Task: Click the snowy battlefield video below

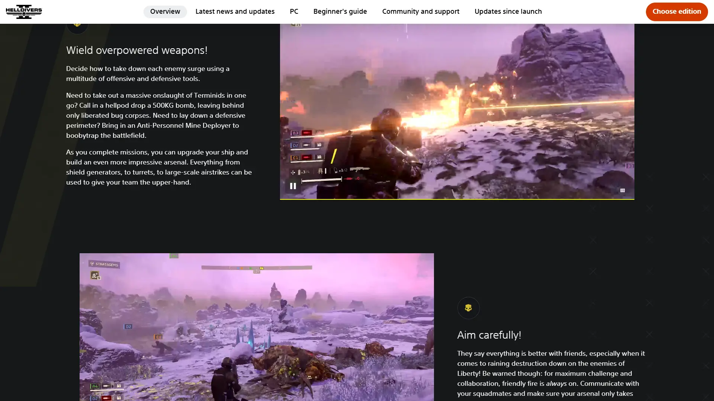Action: (257, 327)
